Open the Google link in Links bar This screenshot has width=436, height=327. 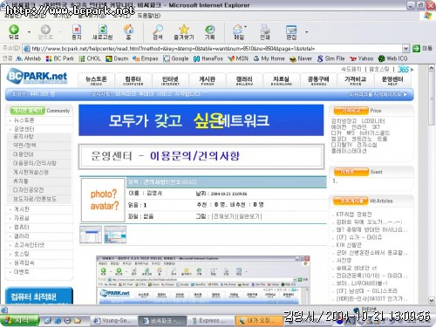176,58
